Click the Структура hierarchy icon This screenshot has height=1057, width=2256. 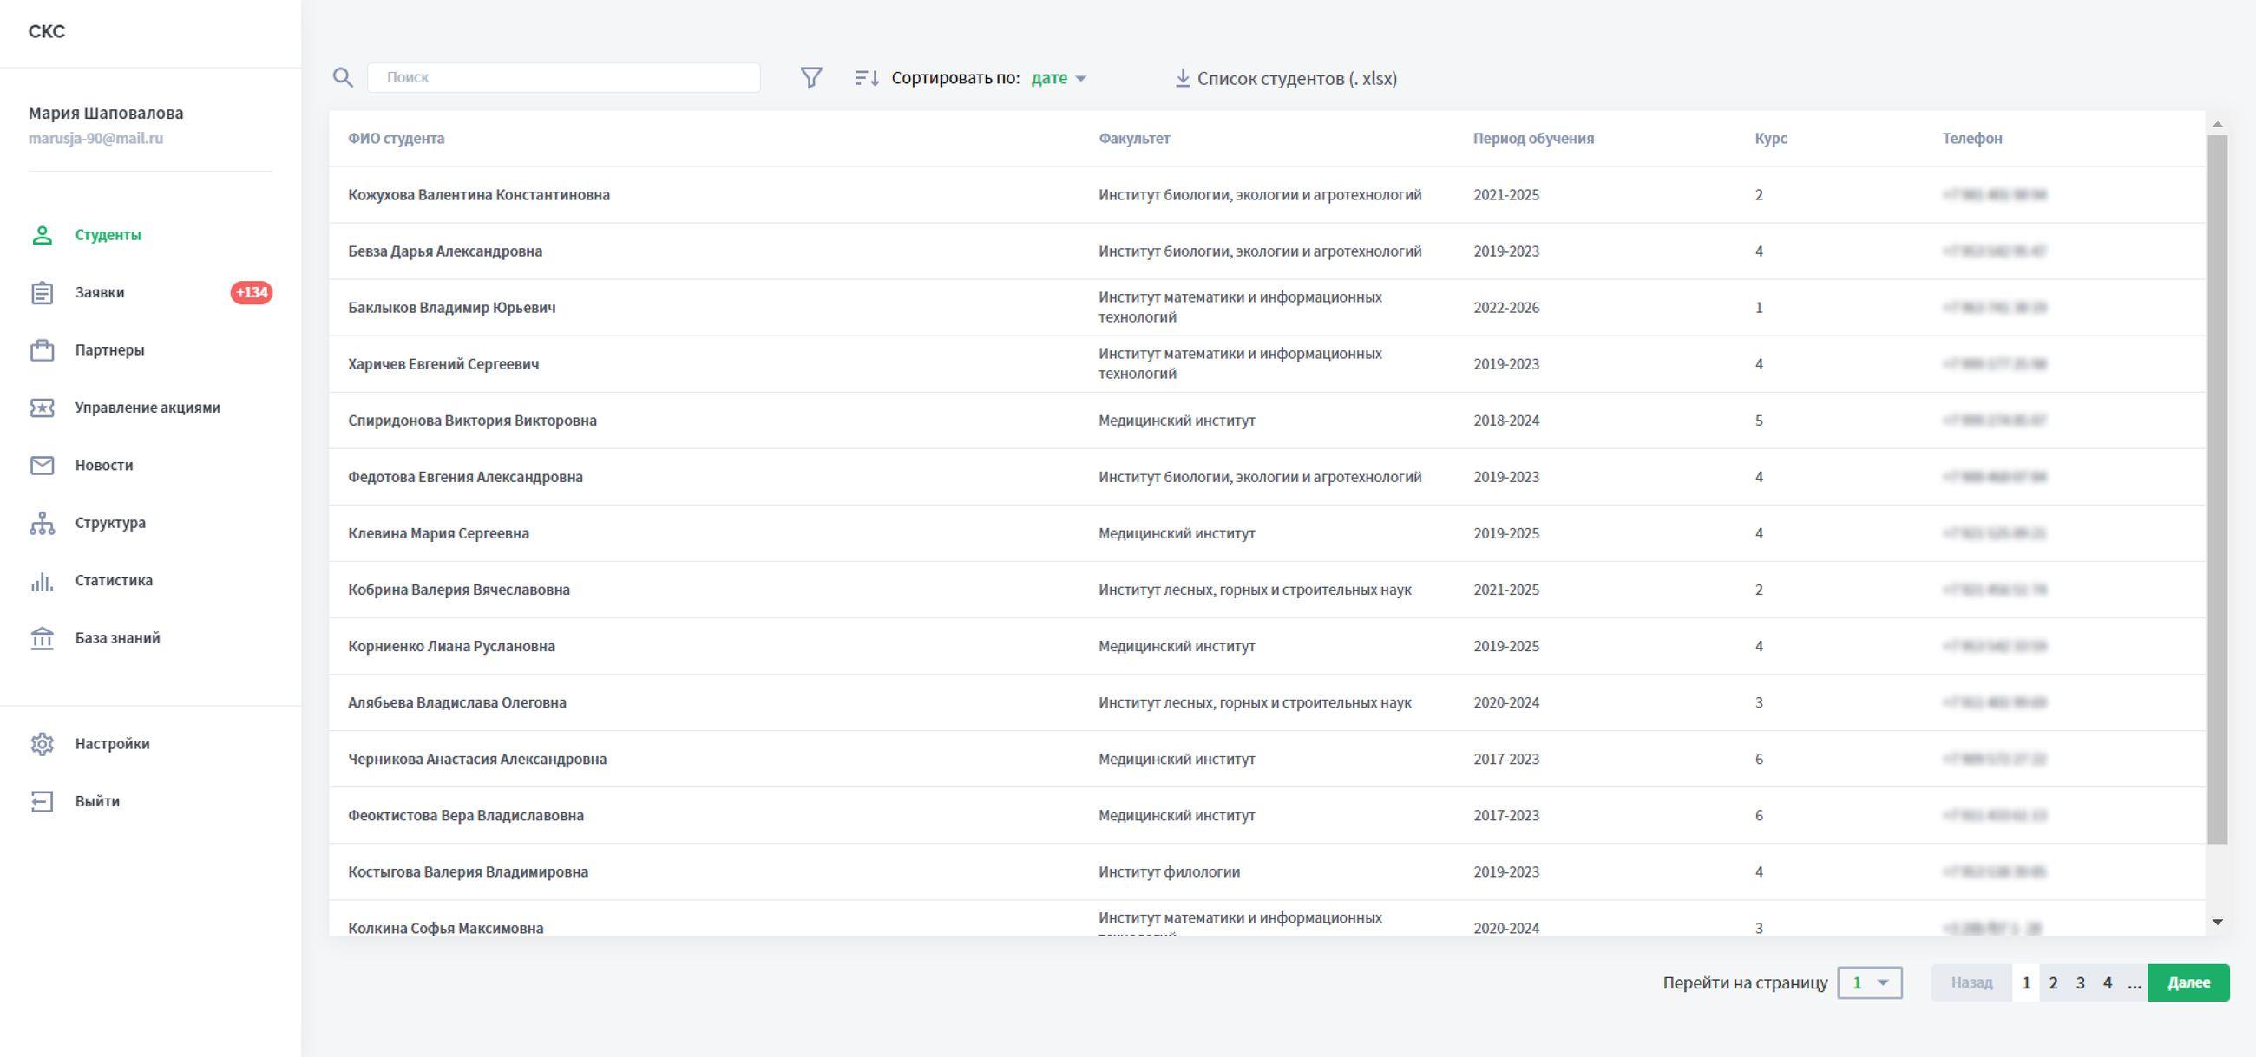pyautogui.click(x=42, y=523)
